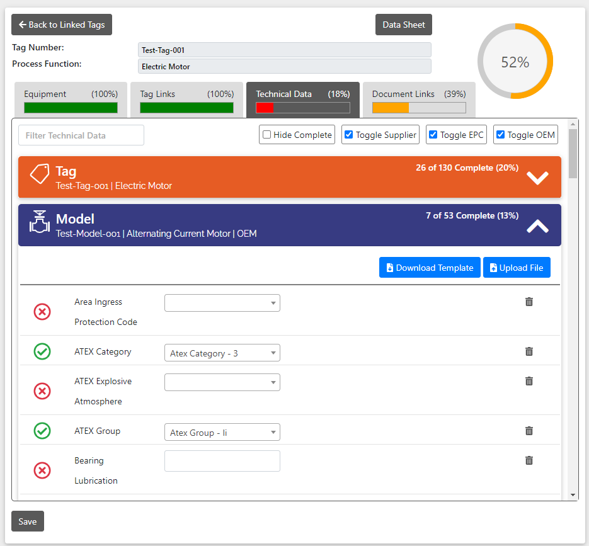589x546 pixels.
Task: Click the green check icon for ATEX Group
Action: pyautogui.click(x=42, y=431)
